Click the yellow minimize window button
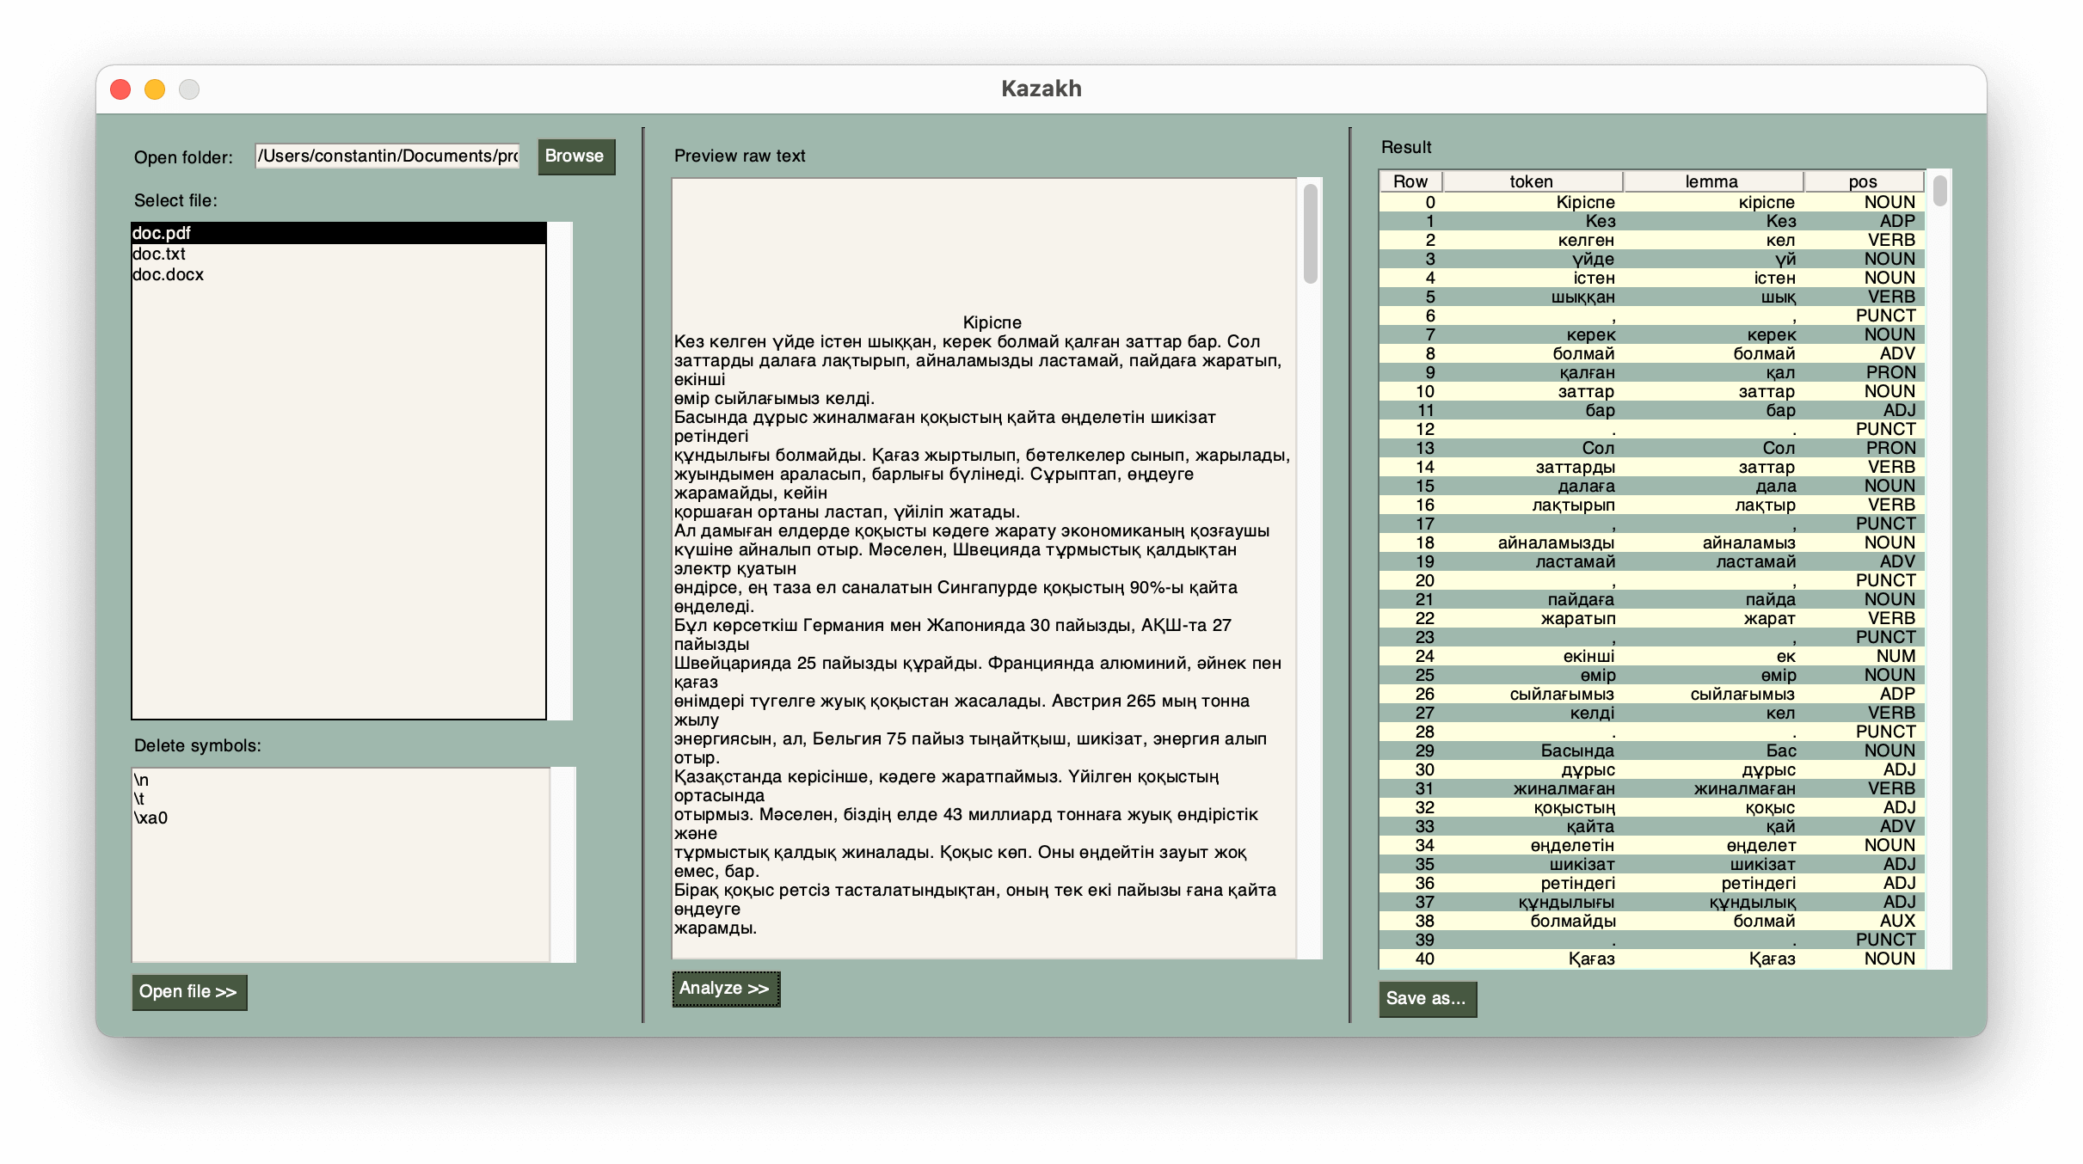 [155, 89]
